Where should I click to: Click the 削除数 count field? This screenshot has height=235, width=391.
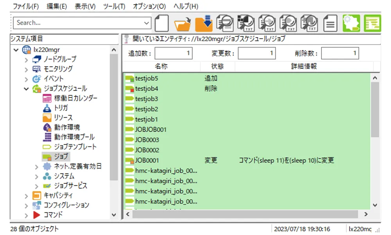point(340,53)
